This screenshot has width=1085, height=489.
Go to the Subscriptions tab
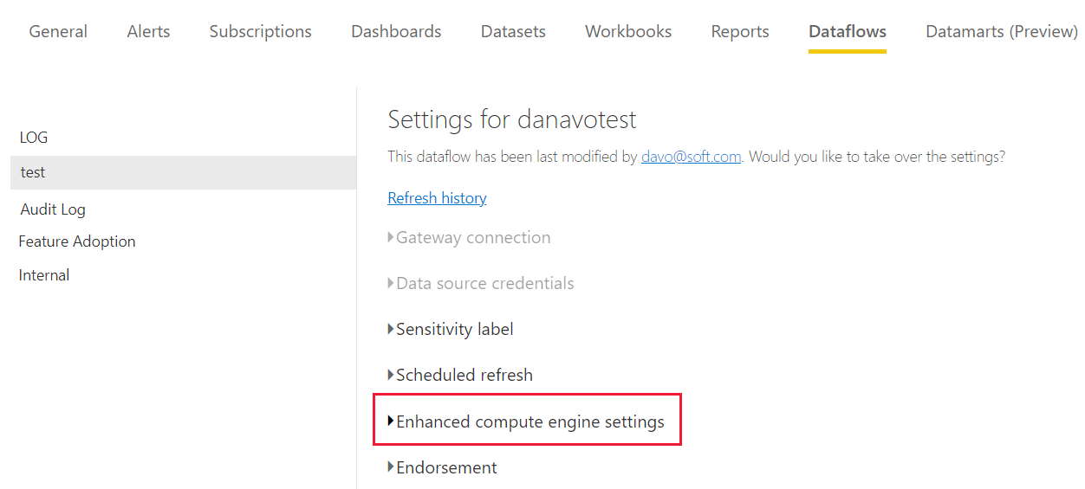point(260,32)
